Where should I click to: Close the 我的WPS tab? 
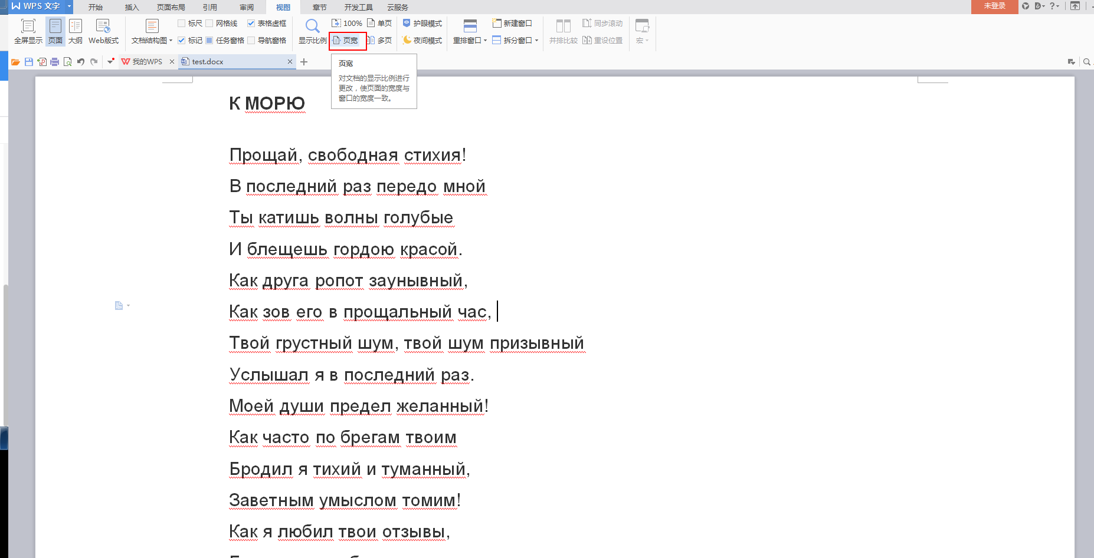pos(172,61)
